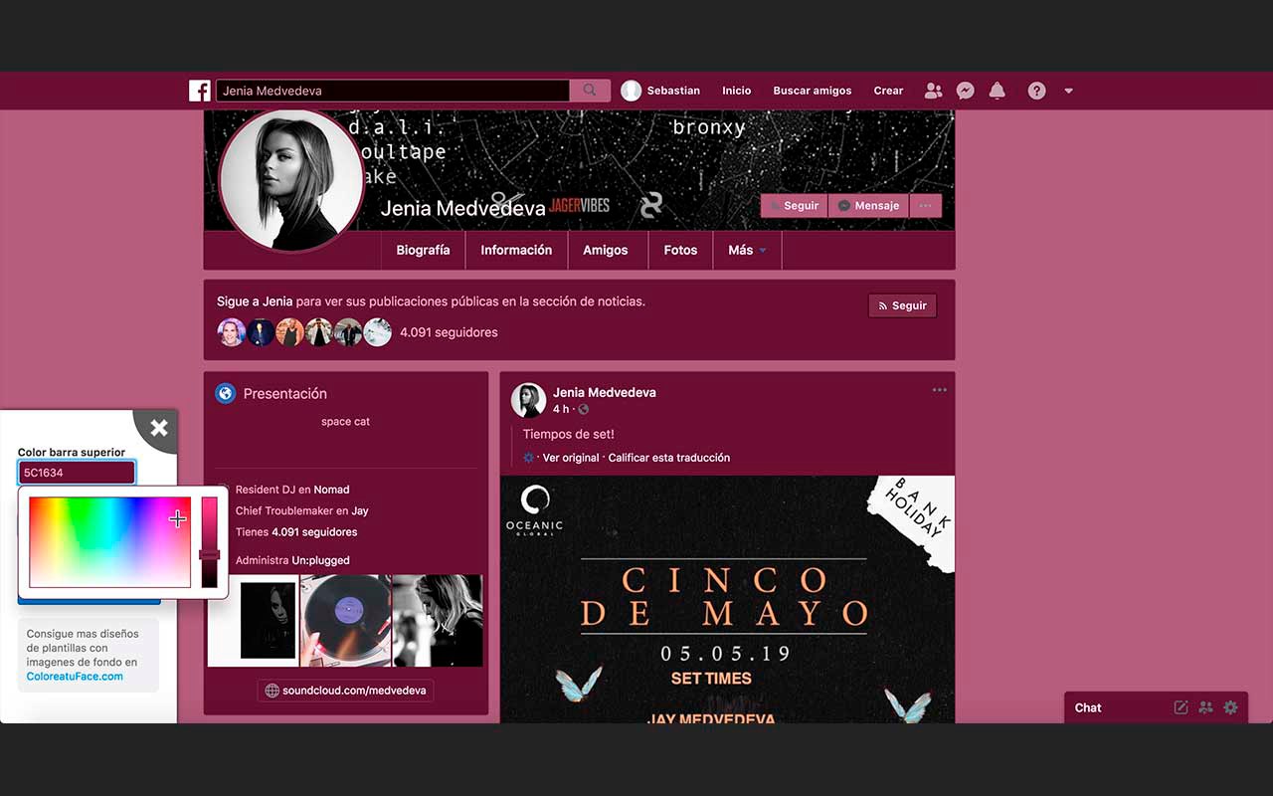The height and width of the screenshot is (796, 1273).
Task: Open post options three-dots menu
Action: pos(939,390)
